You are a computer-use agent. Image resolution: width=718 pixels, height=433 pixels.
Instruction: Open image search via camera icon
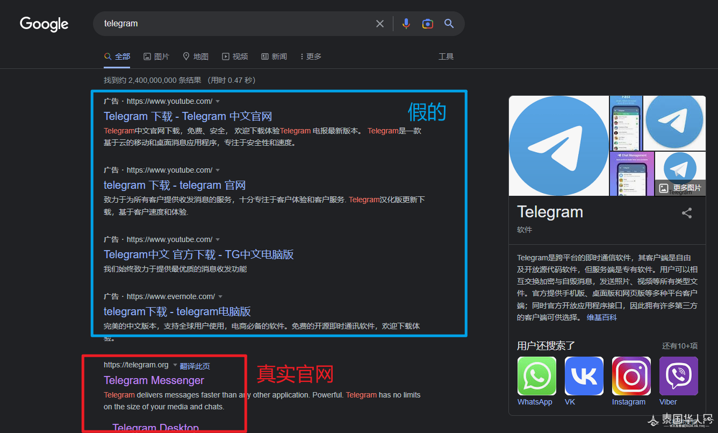[x=428, y=24]
